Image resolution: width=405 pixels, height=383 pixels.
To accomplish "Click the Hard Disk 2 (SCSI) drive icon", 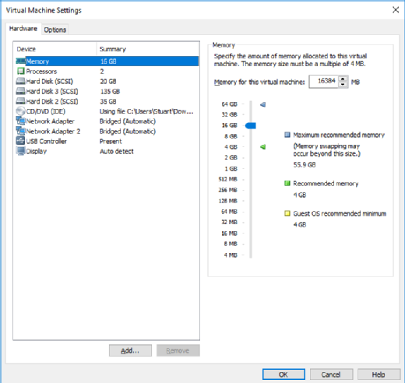I will [20, 101].
